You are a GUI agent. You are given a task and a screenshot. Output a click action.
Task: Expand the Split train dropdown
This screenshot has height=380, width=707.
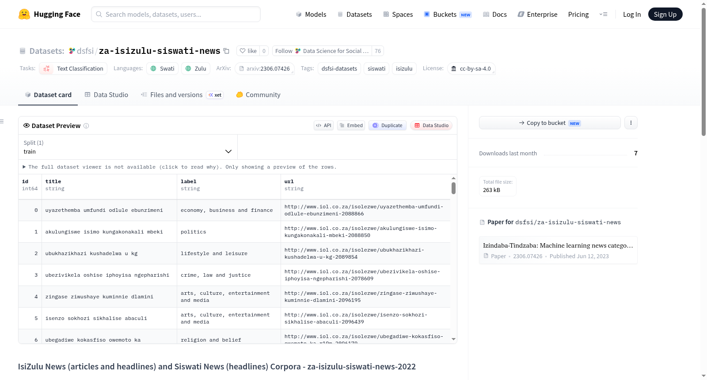coord(128,147)
